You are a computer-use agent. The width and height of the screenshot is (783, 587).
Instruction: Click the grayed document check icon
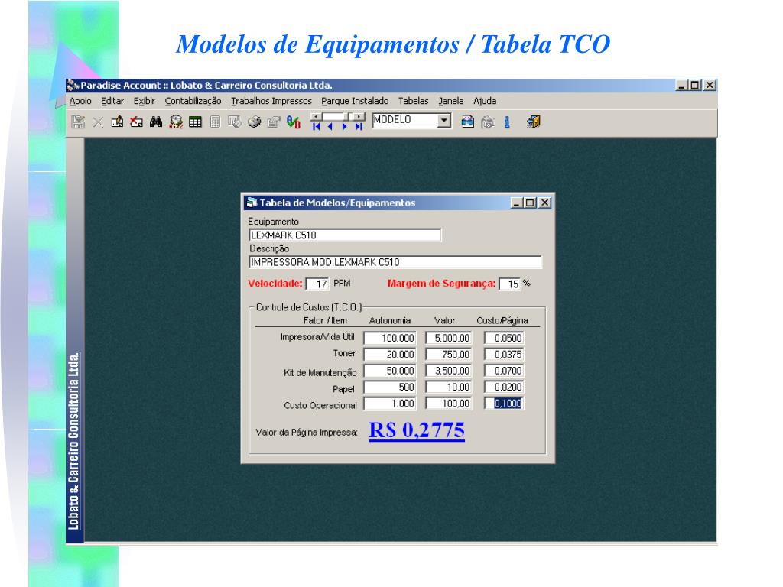[234, 122]
